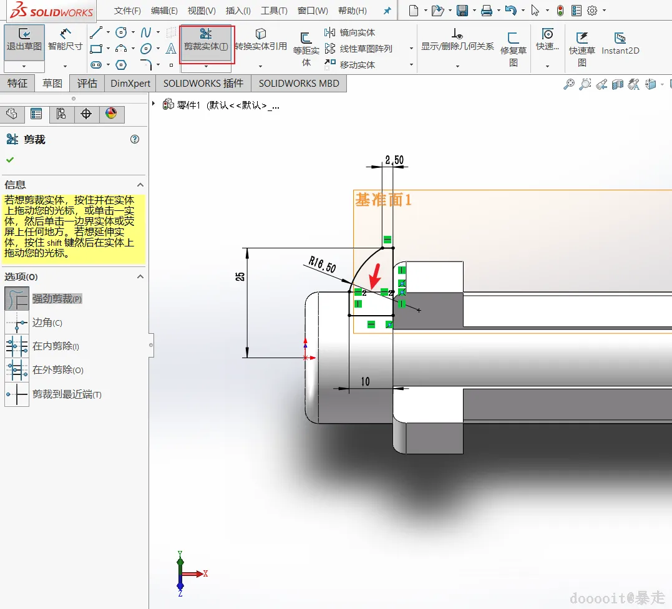
Task: Open the 插入(I) menu
Action: tap(238, 11)
